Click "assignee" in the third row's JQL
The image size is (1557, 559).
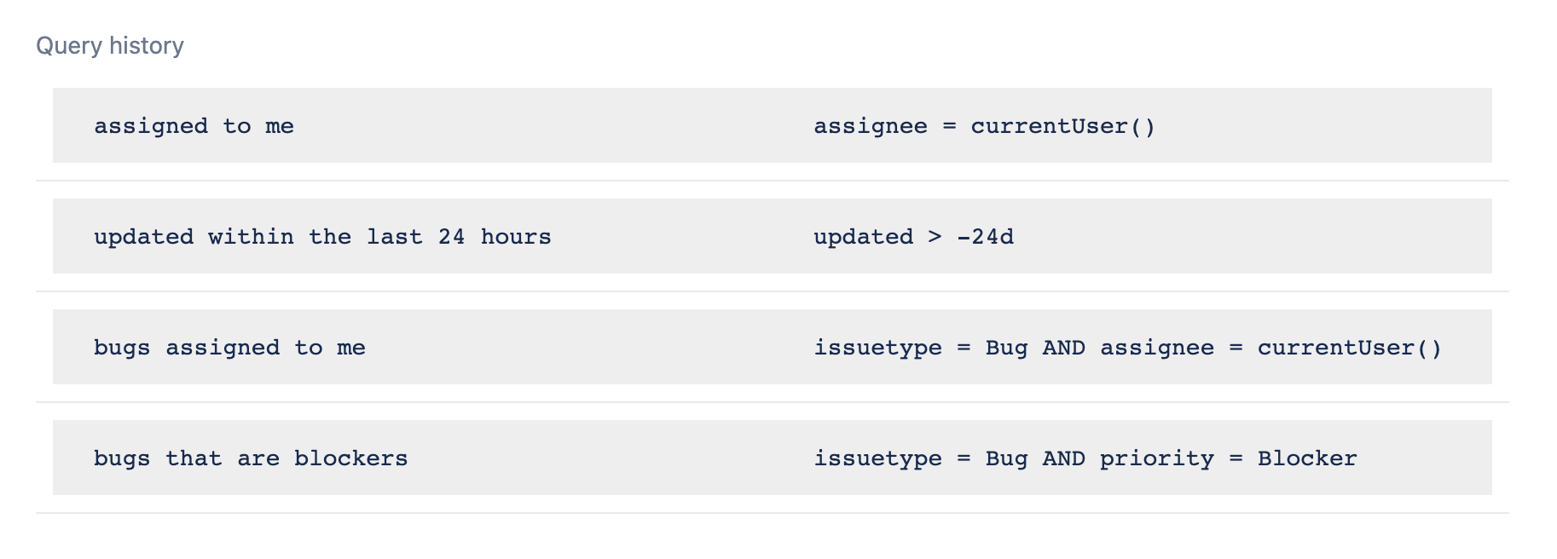(1156, 348)
